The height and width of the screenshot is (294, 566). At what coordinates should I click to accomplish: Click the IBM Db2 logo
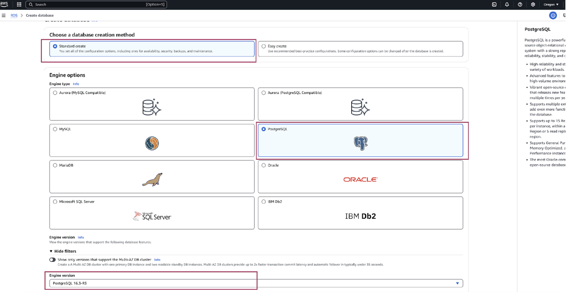(361, 216)
